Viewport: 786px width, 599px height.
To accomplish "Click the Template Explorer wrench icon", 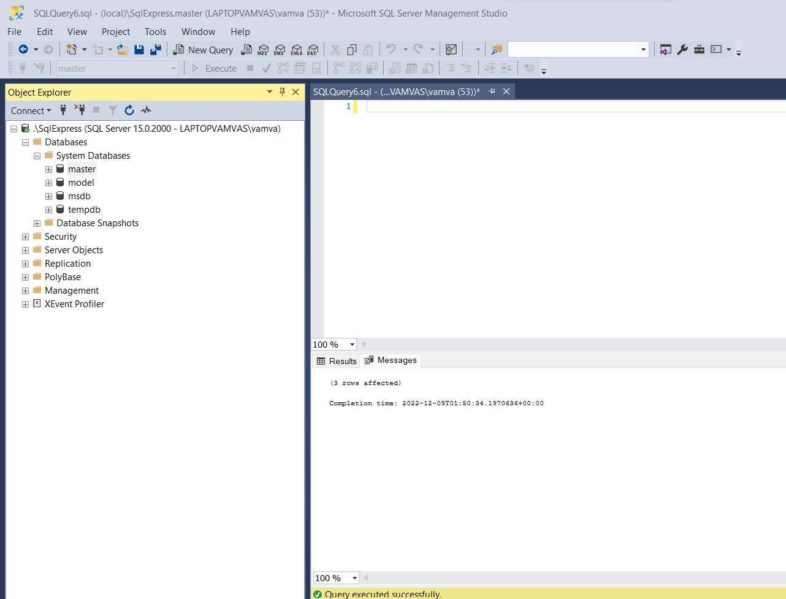I will (682, 50).
